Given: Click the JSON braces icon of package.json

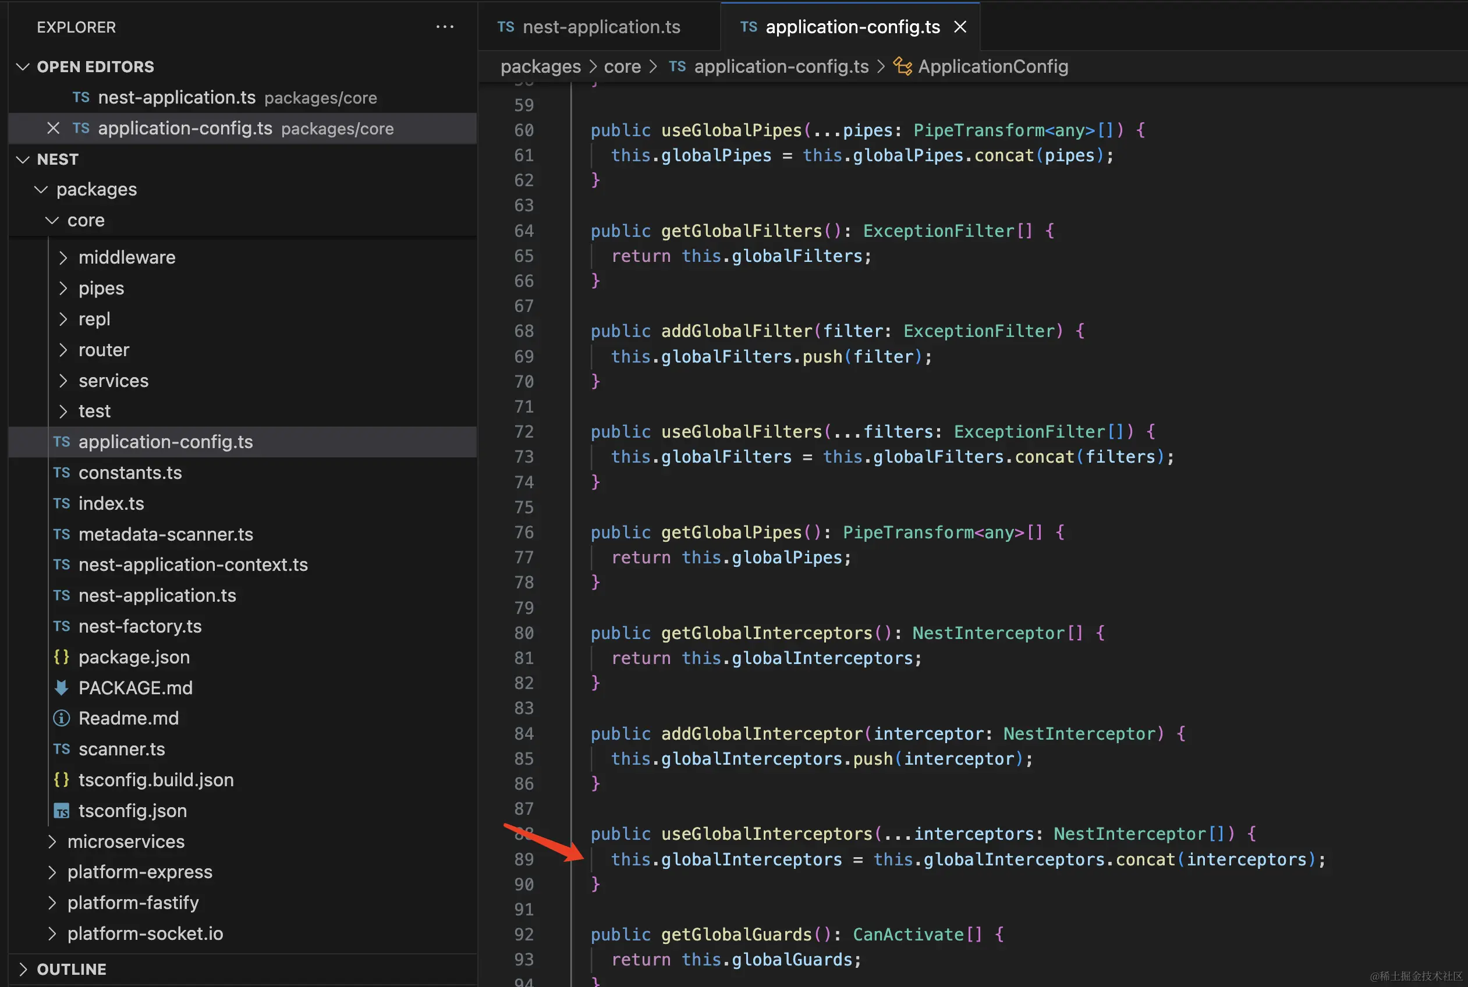Looking at the screenshot, I should click(x=61, y=656).
